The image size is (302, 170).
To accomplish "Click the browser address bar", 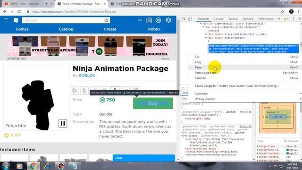I will (152, 11).
